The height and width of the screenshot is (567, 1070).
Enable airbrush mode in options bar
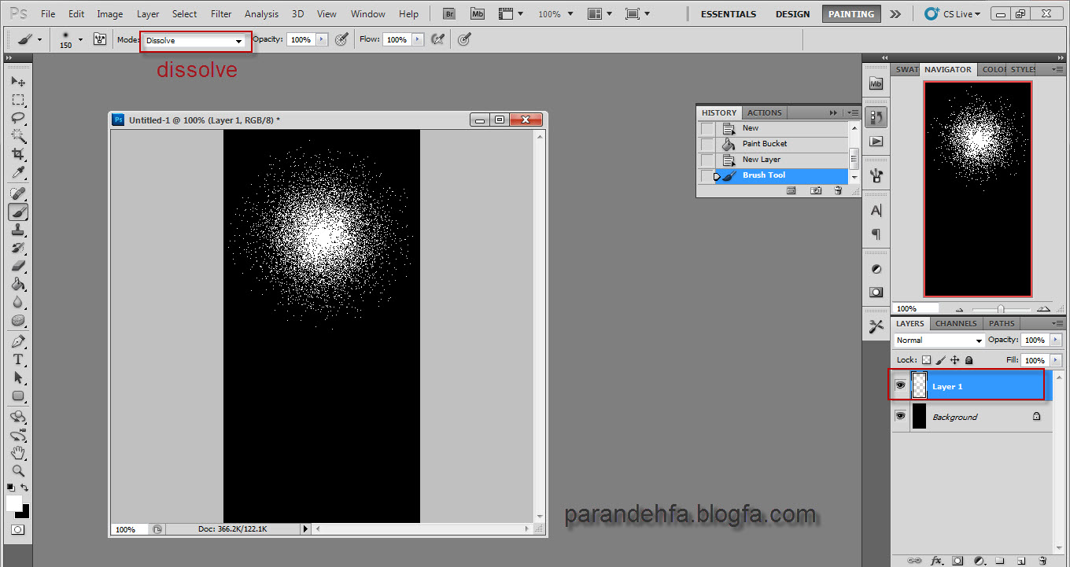(x=438, y=39)
